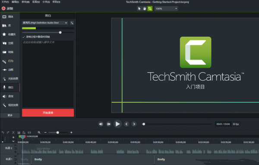259x165 pixels.
Task: Open the 修改 (Modify) menu
Action: pos(25,2)
